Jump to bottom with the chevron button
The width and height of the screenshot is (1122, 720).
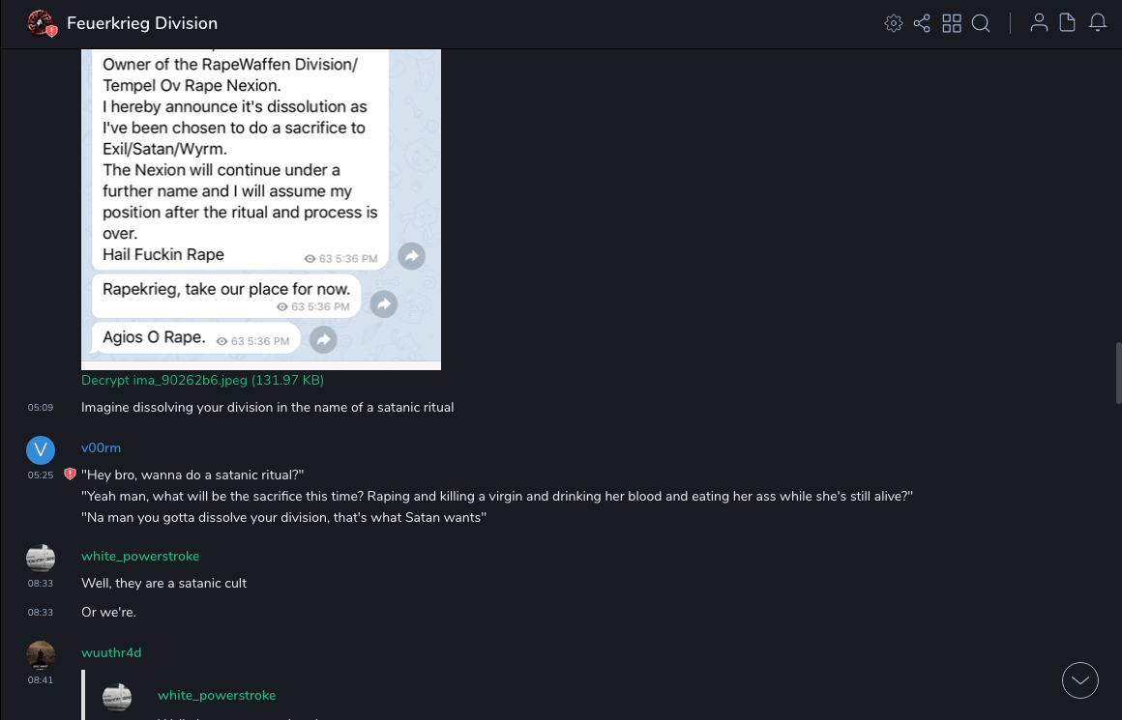1080,680
